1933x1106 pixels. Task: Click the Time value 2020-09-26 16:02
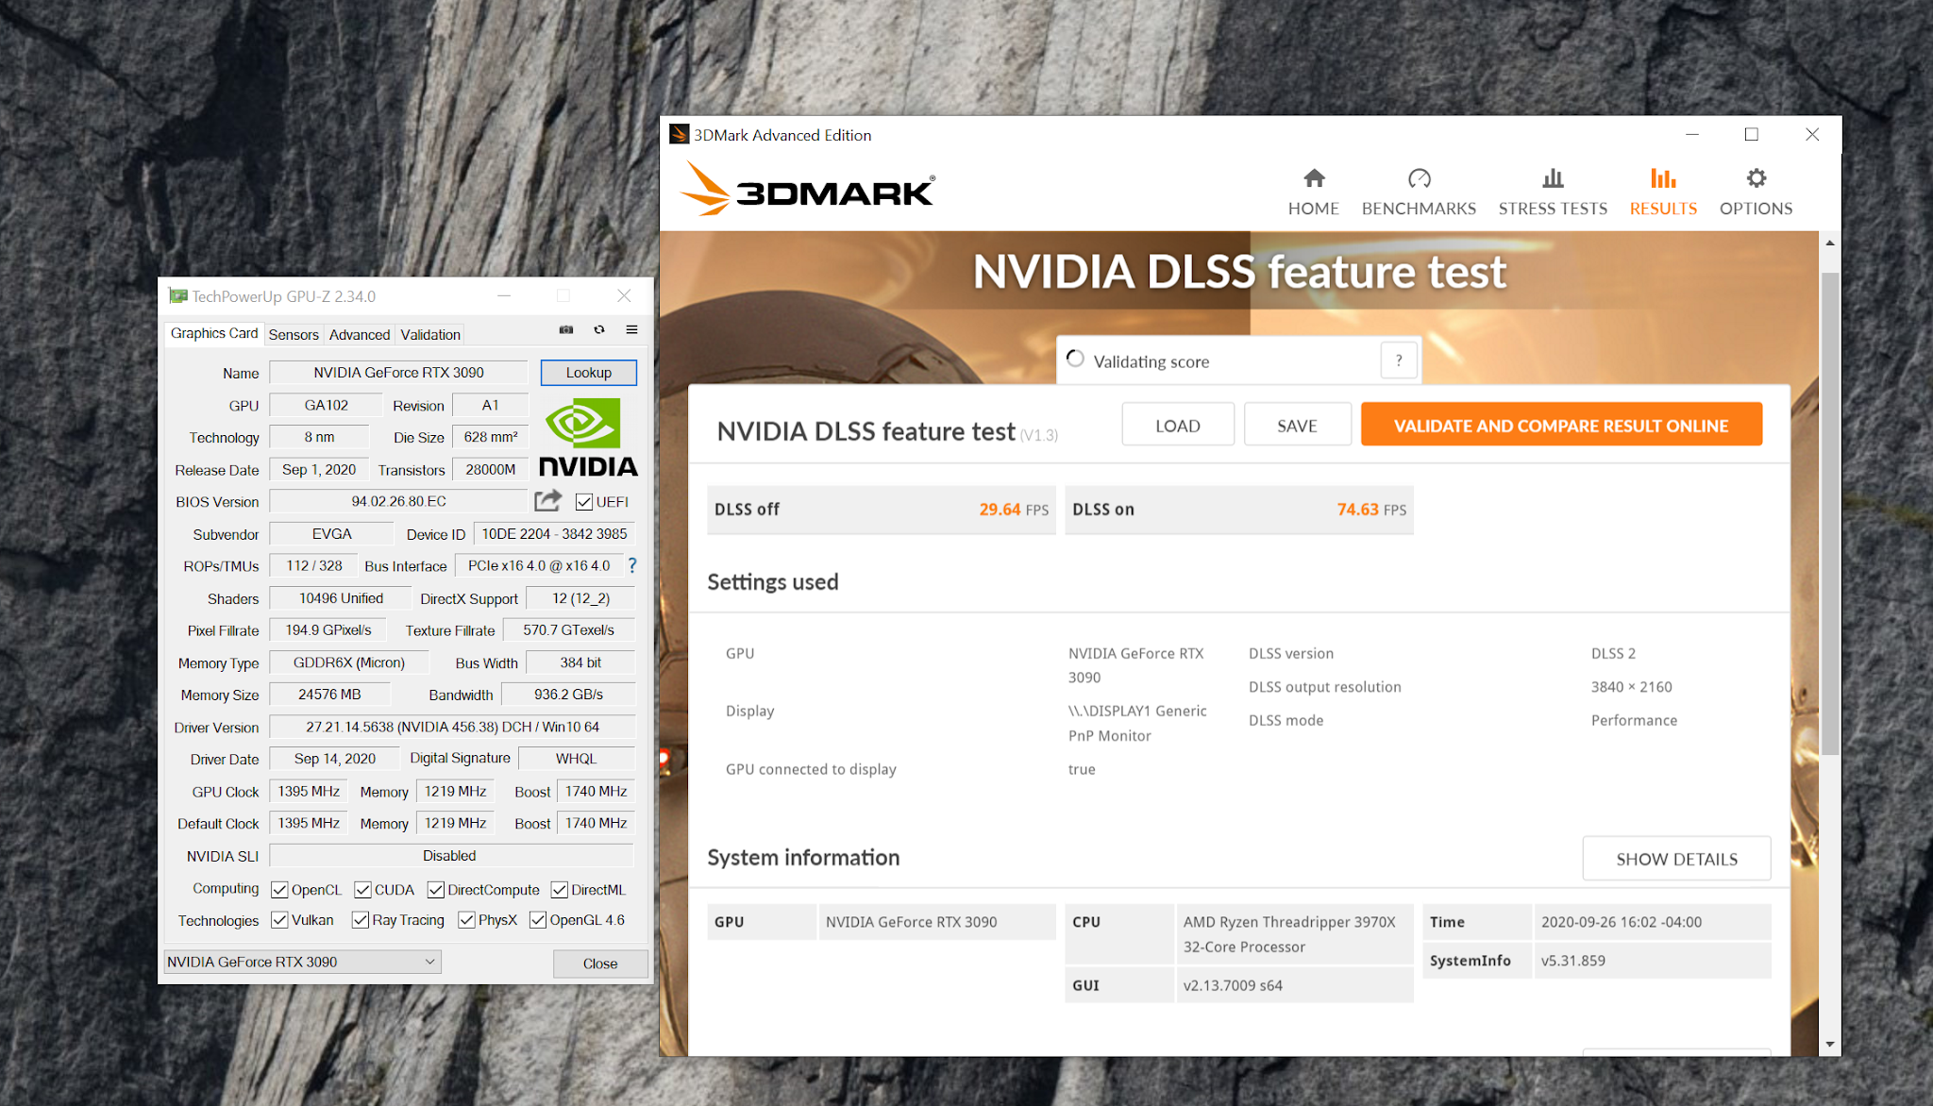[1652, 922]
